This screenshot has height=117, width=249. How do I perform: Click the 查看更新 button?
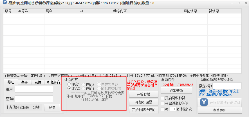pyautogui.click(x=220, y=110)
